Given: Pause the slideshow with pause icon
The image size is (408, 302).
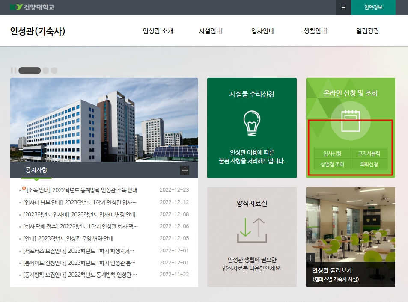Looking at the screenshot, I should pos(13,71).
